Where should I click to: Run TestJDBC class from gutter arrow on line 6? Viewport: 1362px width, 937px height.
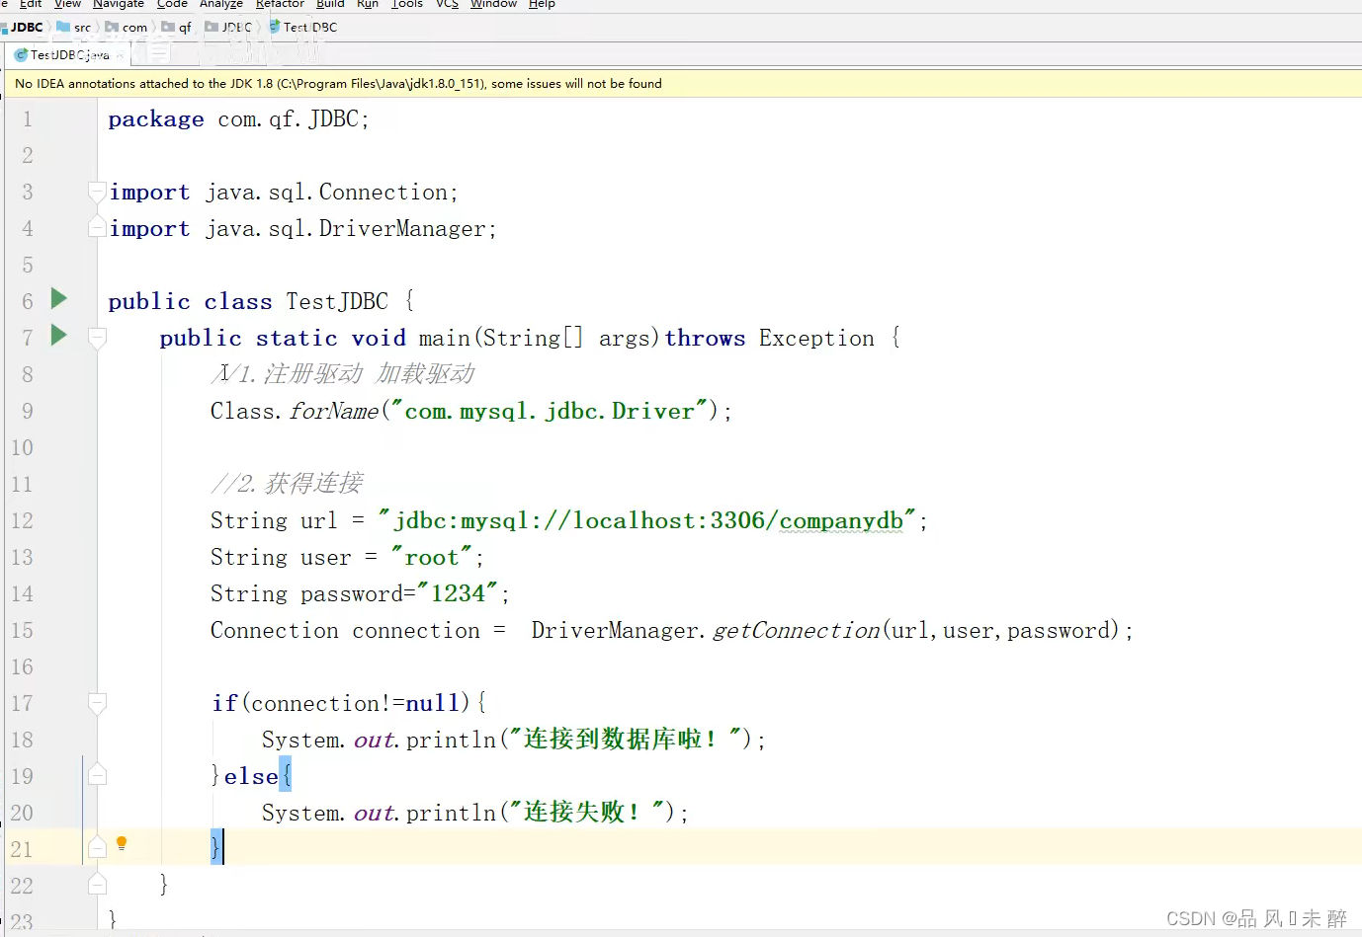click(x=59, y=298)
